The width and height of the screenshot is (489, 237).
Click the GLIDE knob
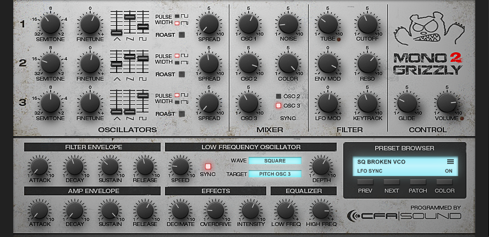point(407,103)
